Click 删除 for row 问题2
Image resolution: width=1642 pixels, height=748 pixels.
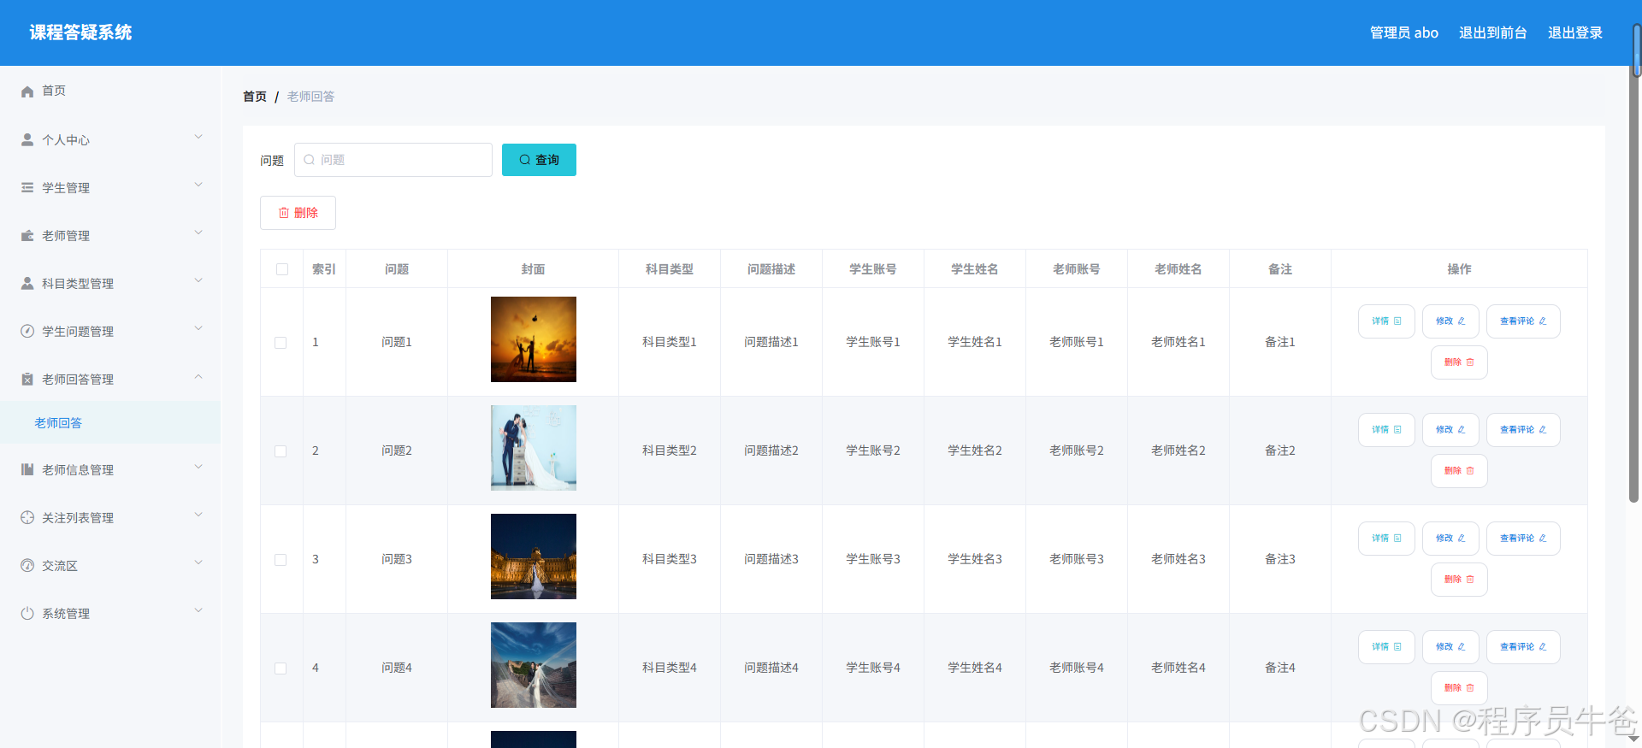1459,471
